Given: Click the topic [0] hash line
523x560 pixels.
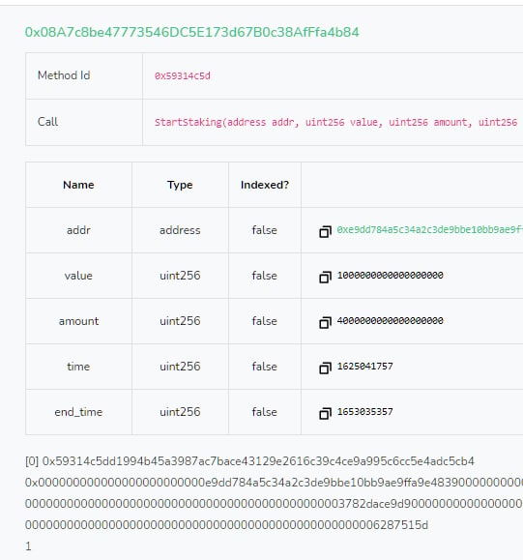Looking at the screenshot, I should [249, 461].
